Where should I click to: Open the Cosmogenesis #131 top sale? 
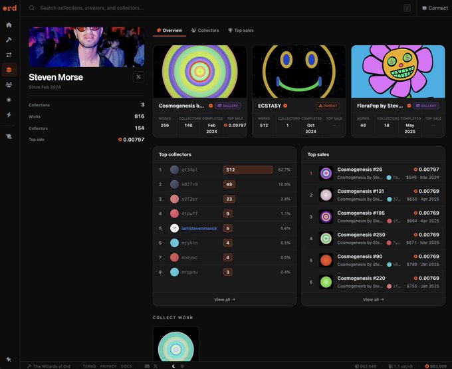[374, 195]
